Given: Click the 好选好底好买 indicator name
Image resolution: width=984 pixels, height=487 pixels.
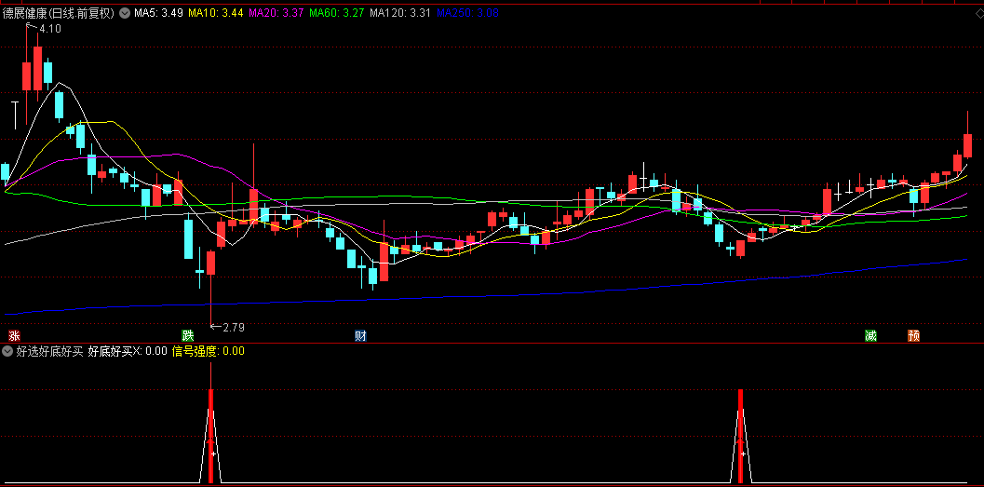Looking at the screenshot, I should [49, 351].
